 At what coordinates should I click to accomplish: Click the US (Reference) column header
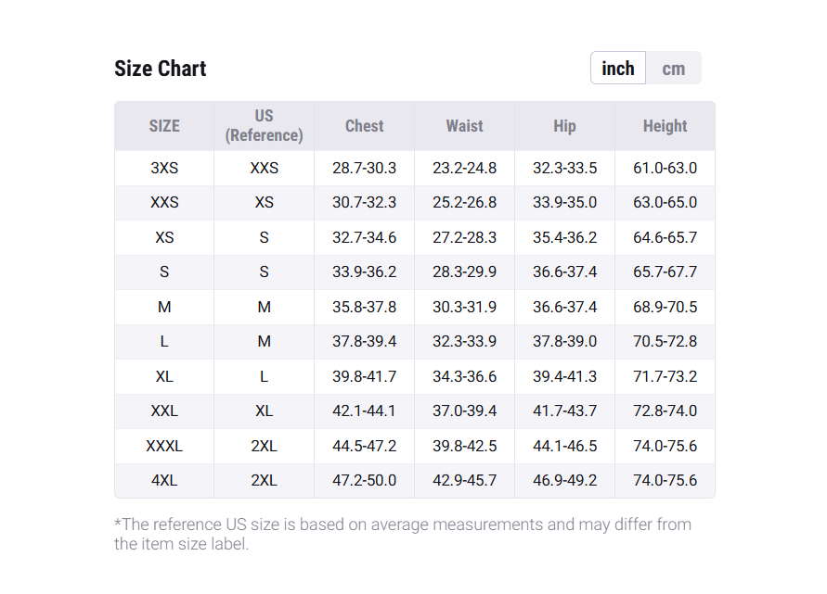click(x=265, y=126)
